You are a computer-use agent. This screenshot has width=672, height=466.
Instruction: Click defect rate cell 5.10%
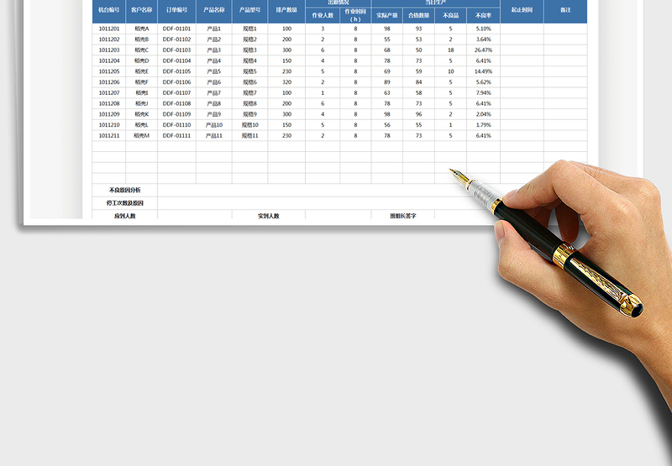tap(484, 29)
